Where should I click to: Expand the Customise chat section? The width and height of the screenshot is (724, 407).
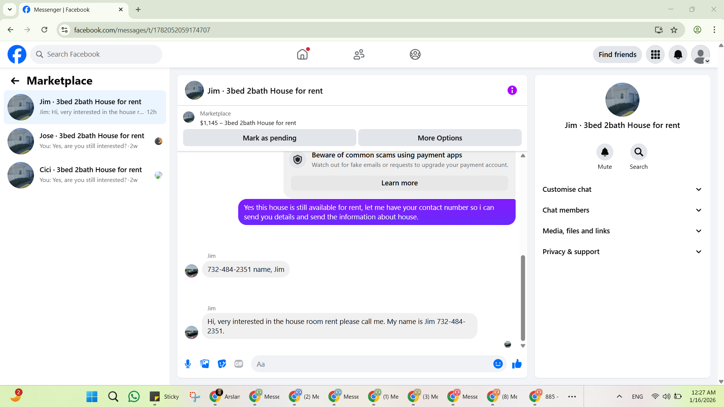coord(622,190)
